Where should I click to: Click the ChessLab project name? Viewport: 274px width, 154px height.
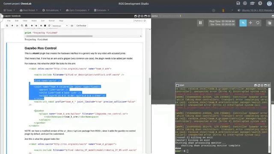pyautogui.click(x=26, y=4)
